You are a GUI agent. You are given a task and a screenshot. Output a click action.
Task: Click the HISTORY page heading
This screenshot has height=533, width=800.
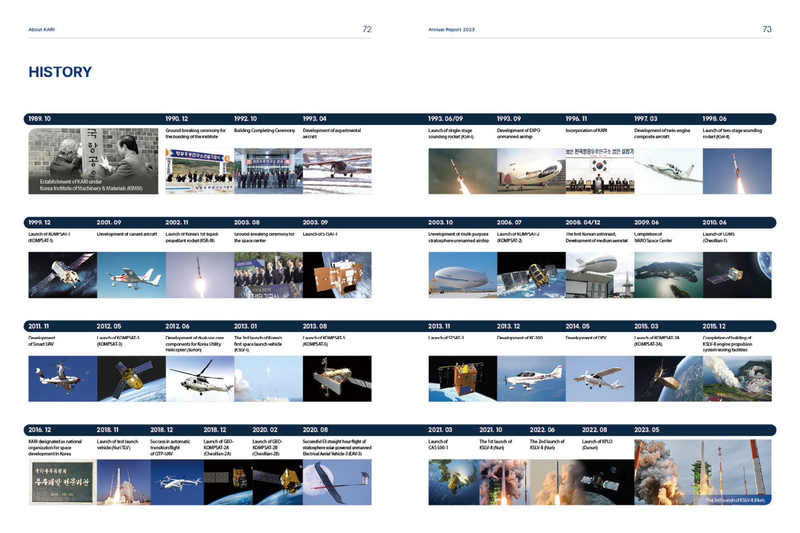click(60, 72)
